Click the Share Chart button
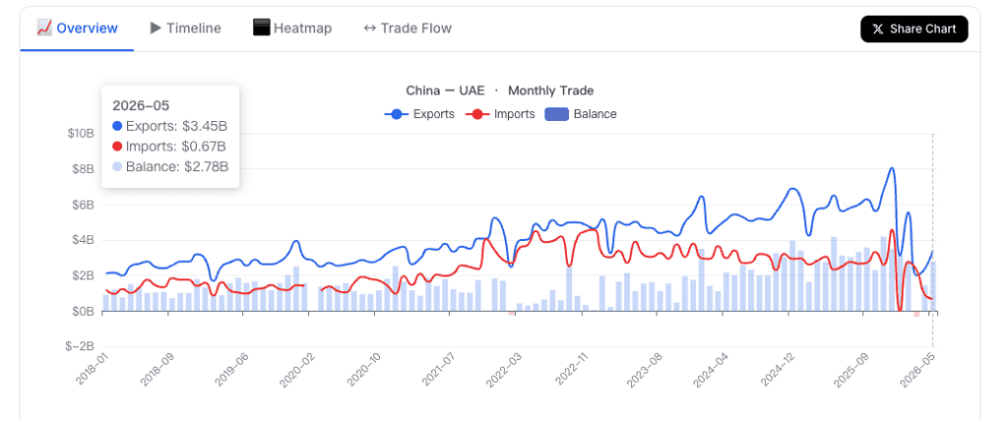The width and height of the screenshot is (1008, 421). click(x=914, y=29)
